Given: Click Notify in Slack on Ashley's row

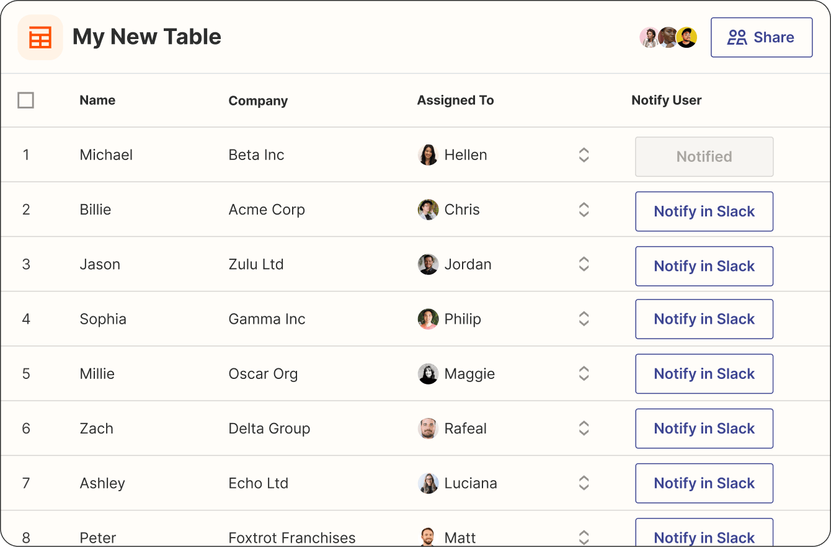Looking at the screenshot, I should pos(704,483).
